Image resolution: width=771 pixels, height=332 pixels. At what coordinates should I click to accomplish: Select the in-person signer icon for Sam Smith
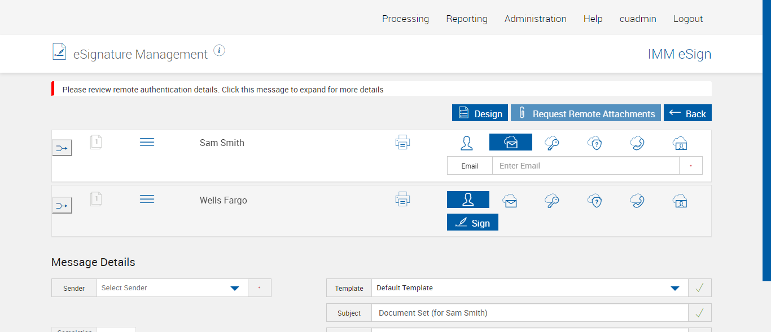pyautogui.click(x=467, y=143)
